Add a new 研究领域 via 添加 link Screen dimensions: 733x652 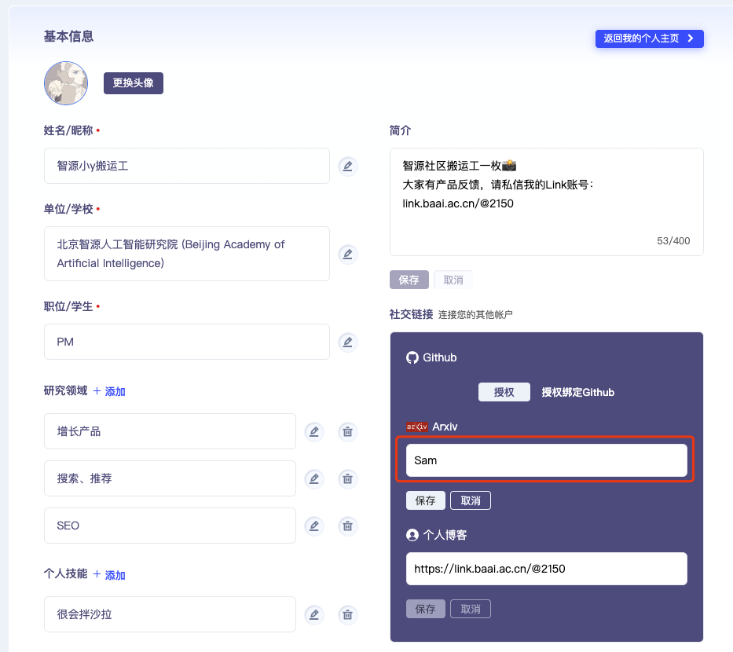coord(109,391)
